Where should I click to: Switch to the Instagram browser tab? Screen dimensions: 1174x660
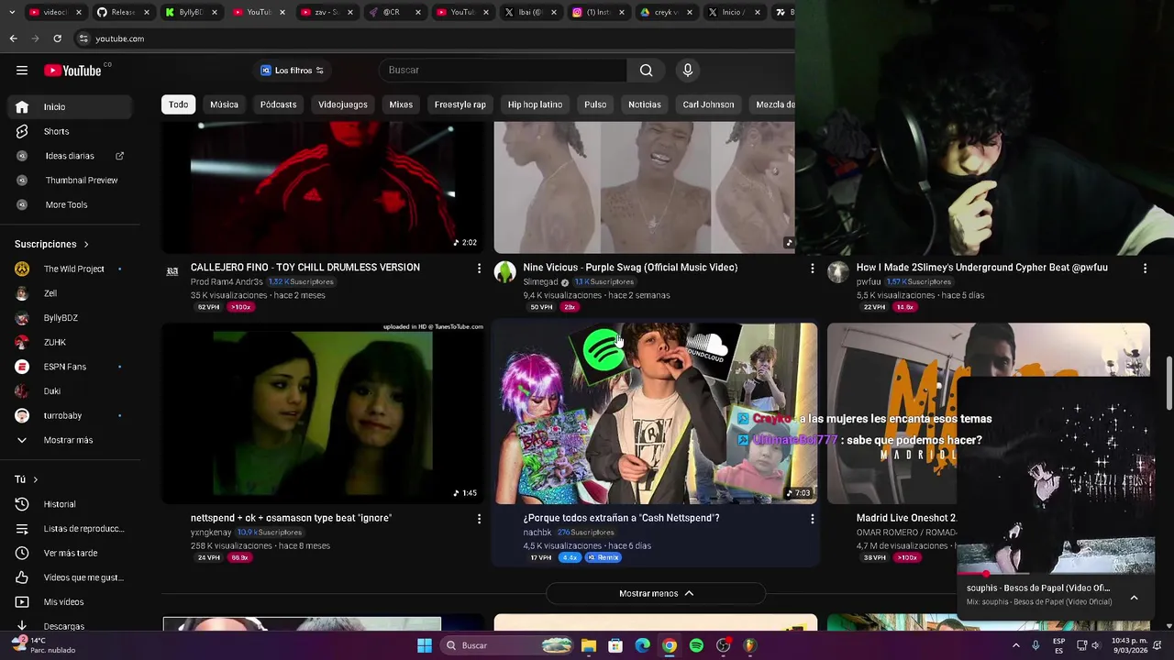598,12
